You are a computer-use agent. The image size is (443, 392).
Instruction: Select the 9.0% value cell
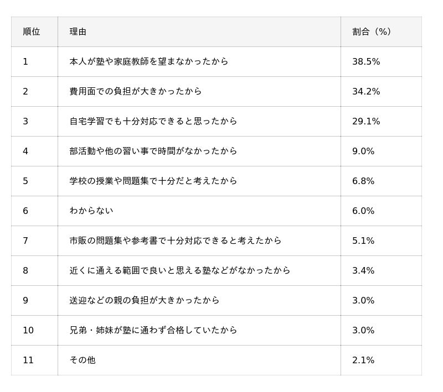tap(363, 151)
